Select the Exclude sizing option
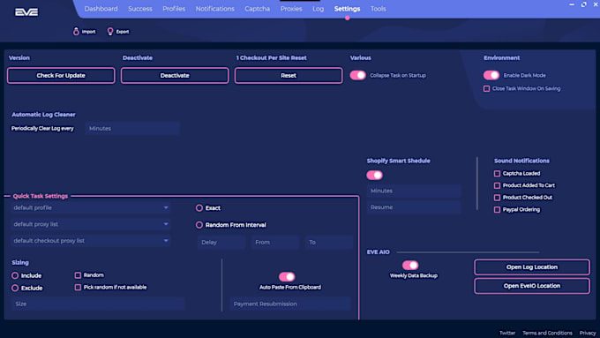The image size is (600, 338). pyautogui.click(x=15, y=288)
